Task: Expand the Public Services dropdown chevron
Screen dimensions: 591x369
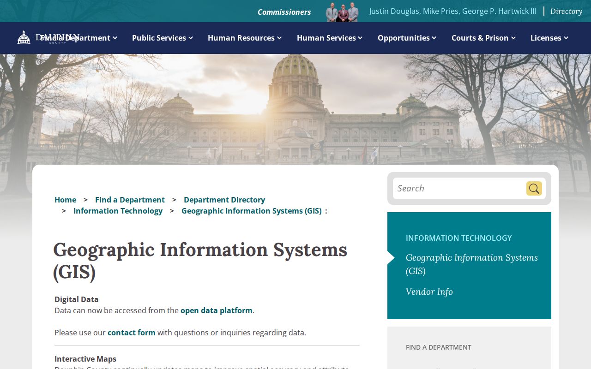Action: pyautogui.click(x=191, y=38)
